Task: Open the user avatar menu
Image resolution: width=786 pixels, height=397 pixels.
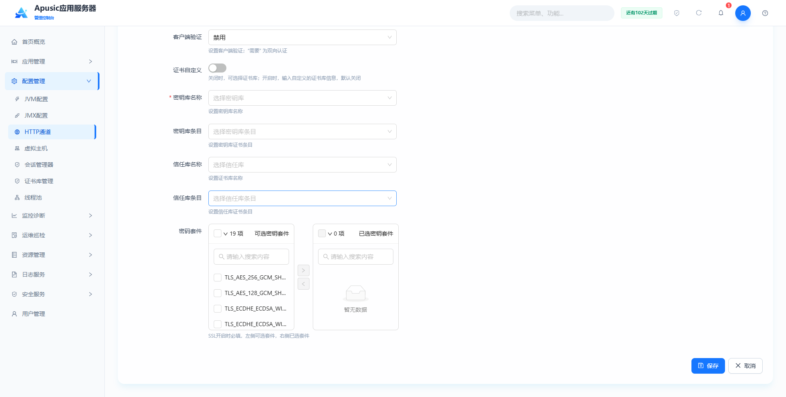Action: [x=743, y=13]
